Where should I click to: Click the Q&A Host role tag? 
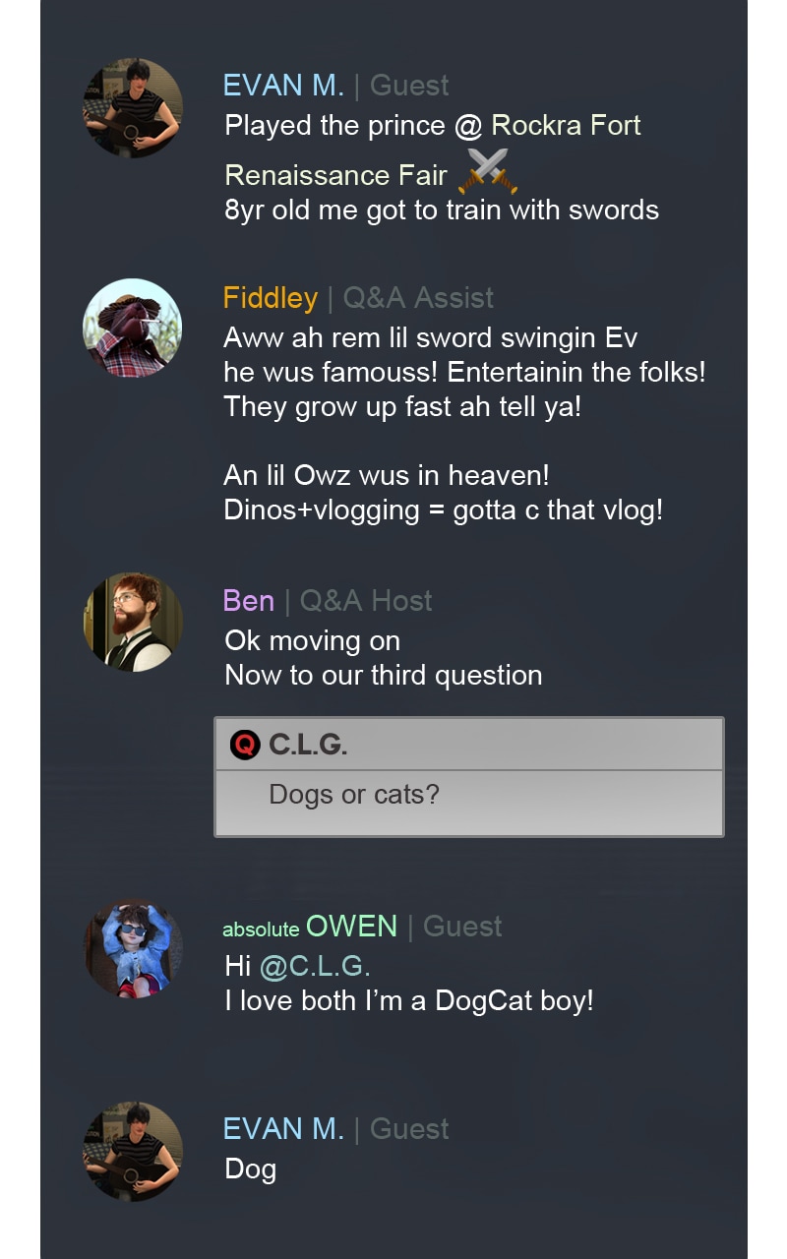click(x=366, y=601)
